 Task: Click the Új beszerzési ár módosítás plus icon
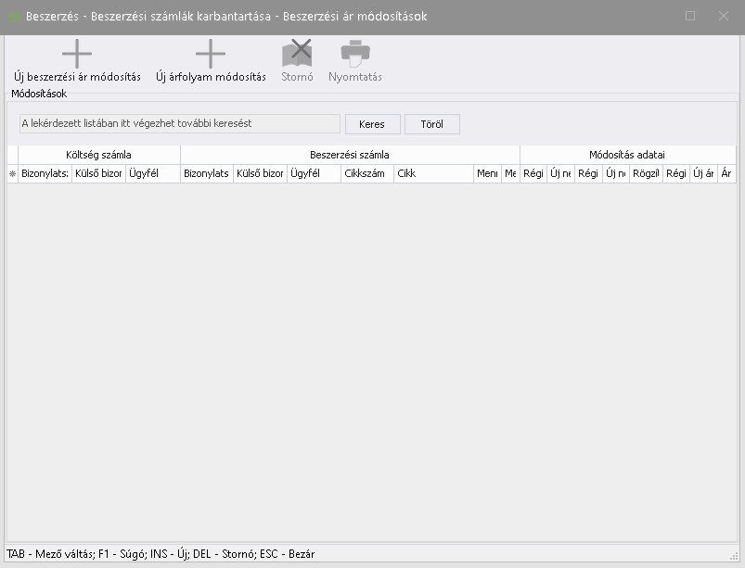[77, 54]
